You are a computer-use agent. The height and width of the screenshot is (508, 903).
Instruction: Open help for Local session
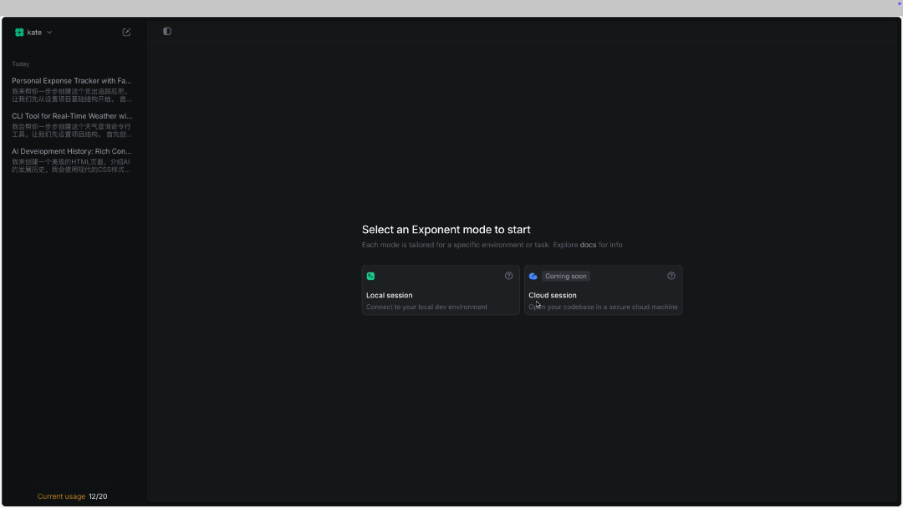click(508, 277)
